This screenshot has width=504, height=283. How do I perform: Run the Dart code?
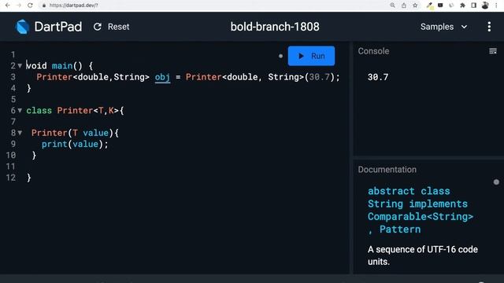coord(311,56)
